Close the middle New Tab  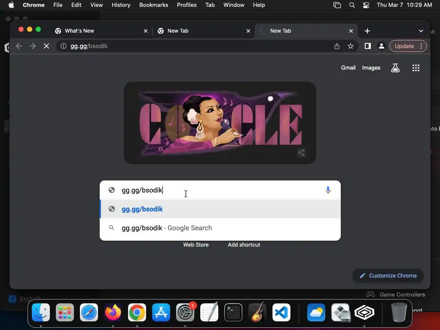[248, 31]
